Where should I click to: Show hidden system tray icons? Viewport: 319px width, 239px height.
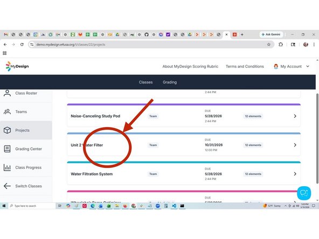[x=286, y=206]
